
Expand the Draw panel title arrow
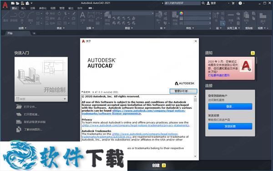click(25, 28)
